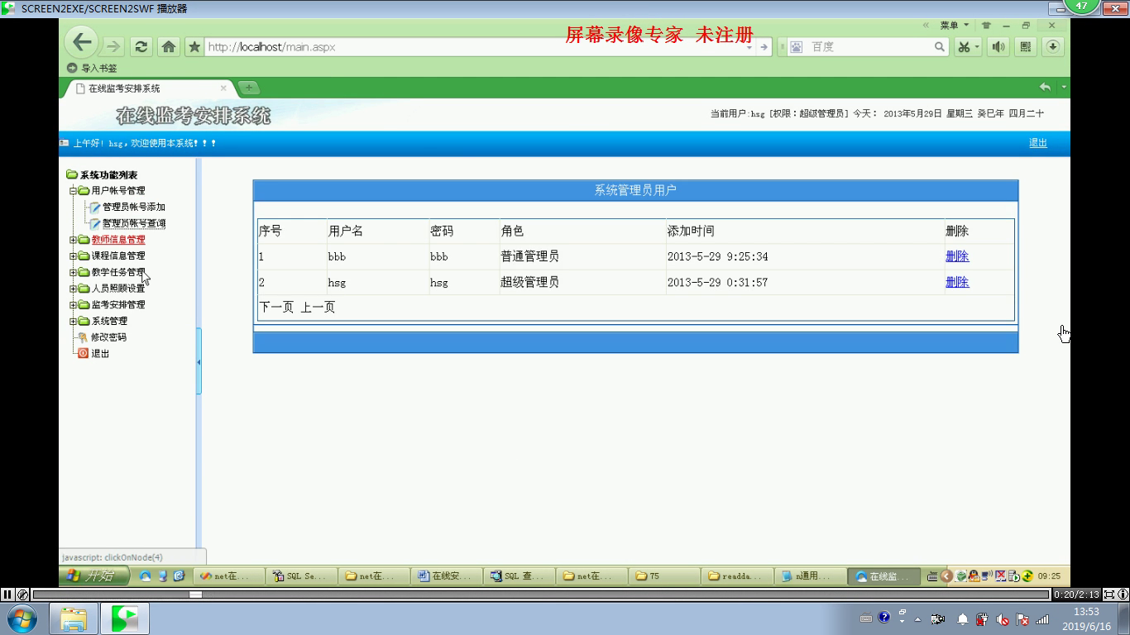Click the 教师信息管理 folder label

pyautogui.click(x=117, y=240)
